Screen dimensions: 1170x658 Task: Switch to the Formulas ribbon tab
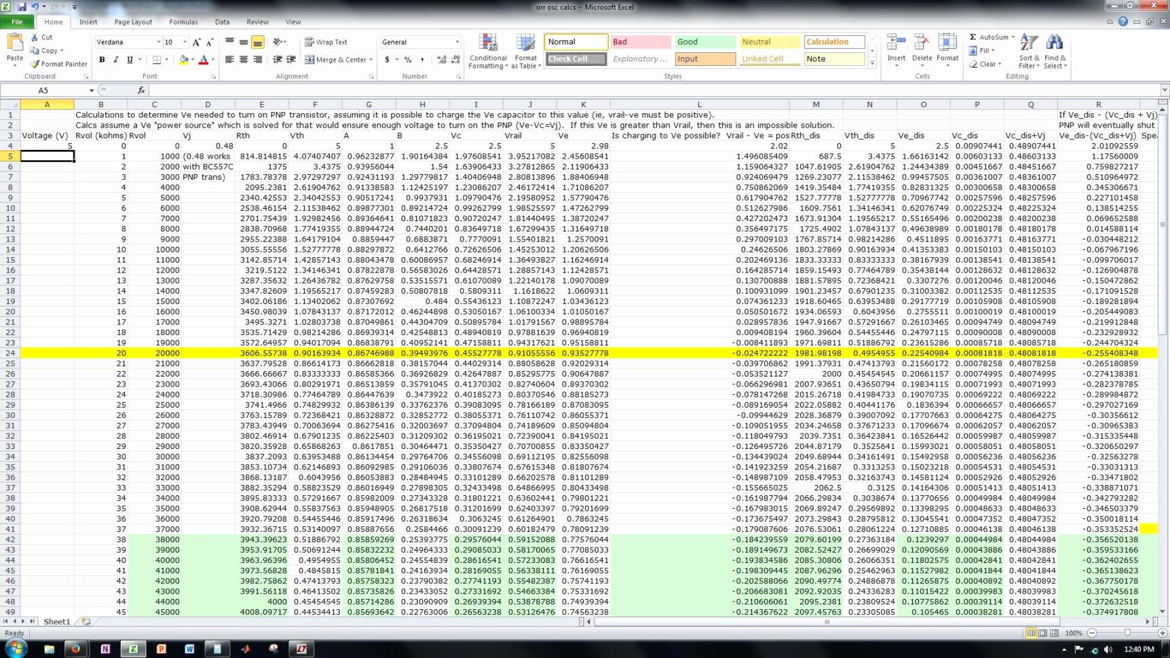[183, 22]
